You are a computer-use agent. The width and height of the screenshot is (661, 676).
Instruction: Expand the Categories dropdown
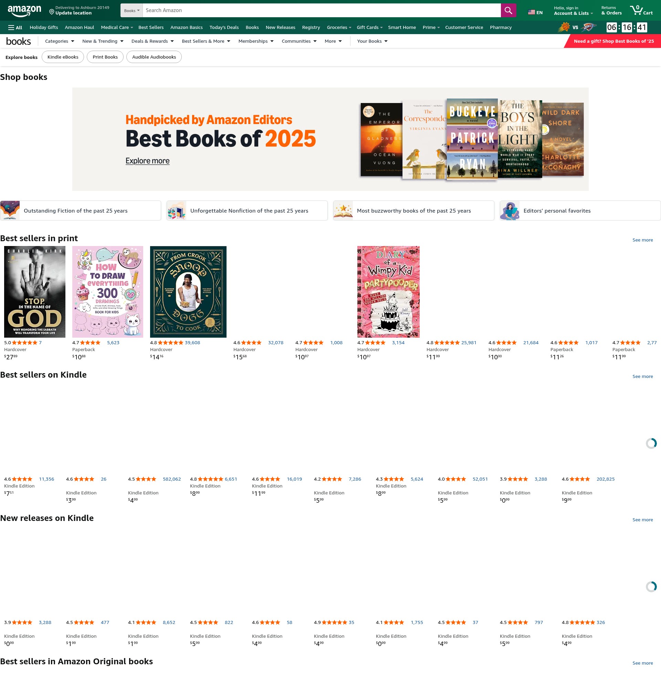[x=59, y=41]
